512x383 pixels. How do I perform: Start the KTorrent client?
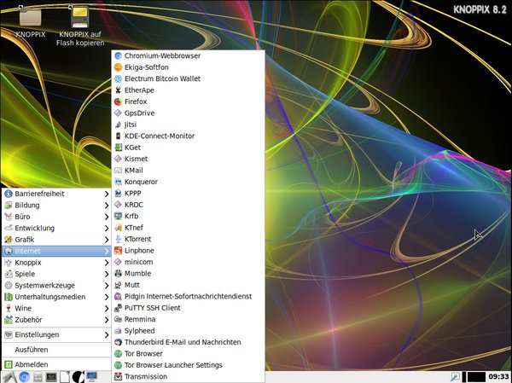pyautogui.click(x=188, y=239)
